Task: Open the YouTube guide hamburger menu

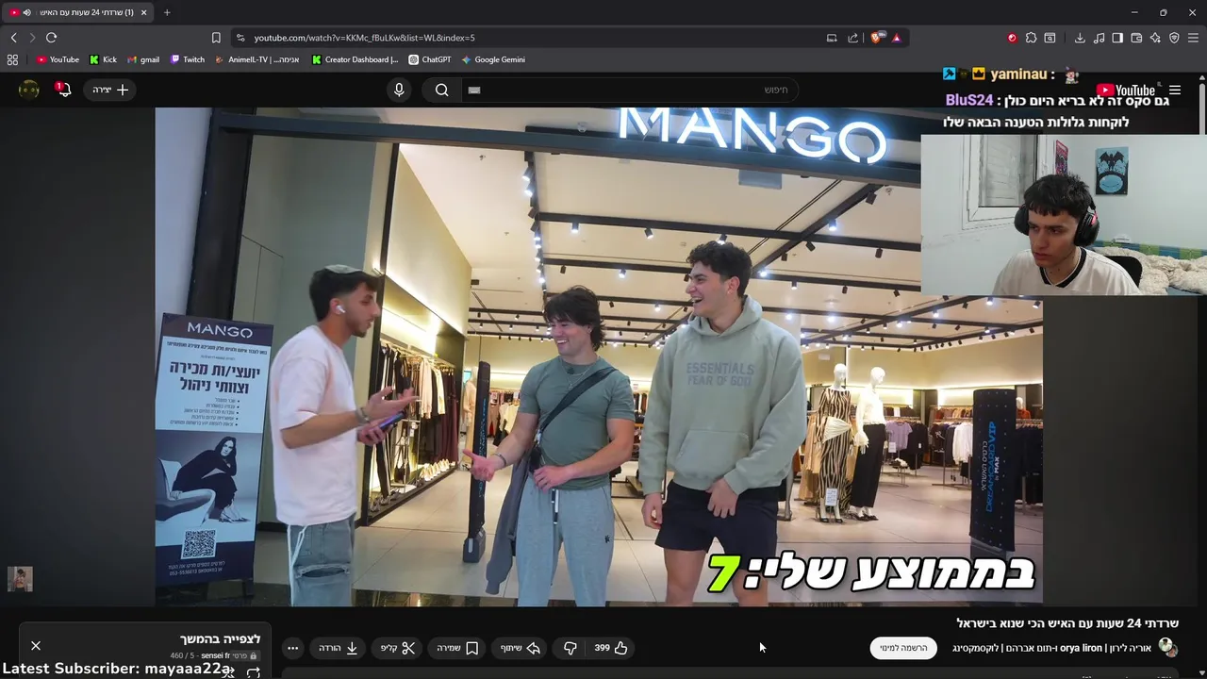Action: pyautogui.click(x=1175, y=91)
